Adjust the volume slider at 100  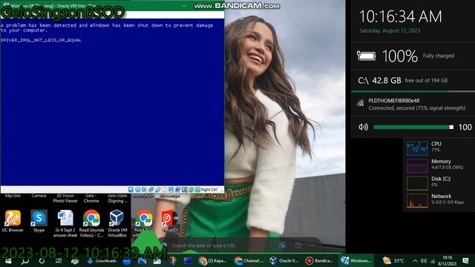click(x=413, y=127)
